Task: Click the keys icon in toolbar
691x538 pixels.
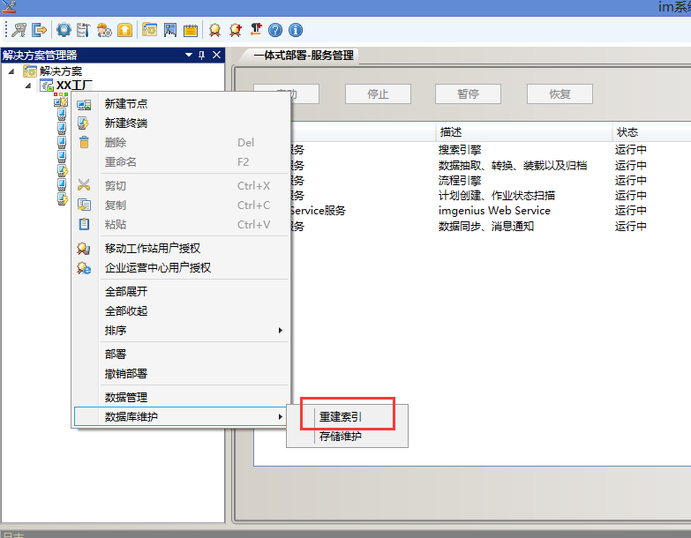Action: [18, 30]
